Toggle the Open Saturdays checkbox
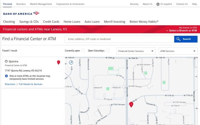The image size is (200, 125). pyautogui.click(x=108, y=51)
